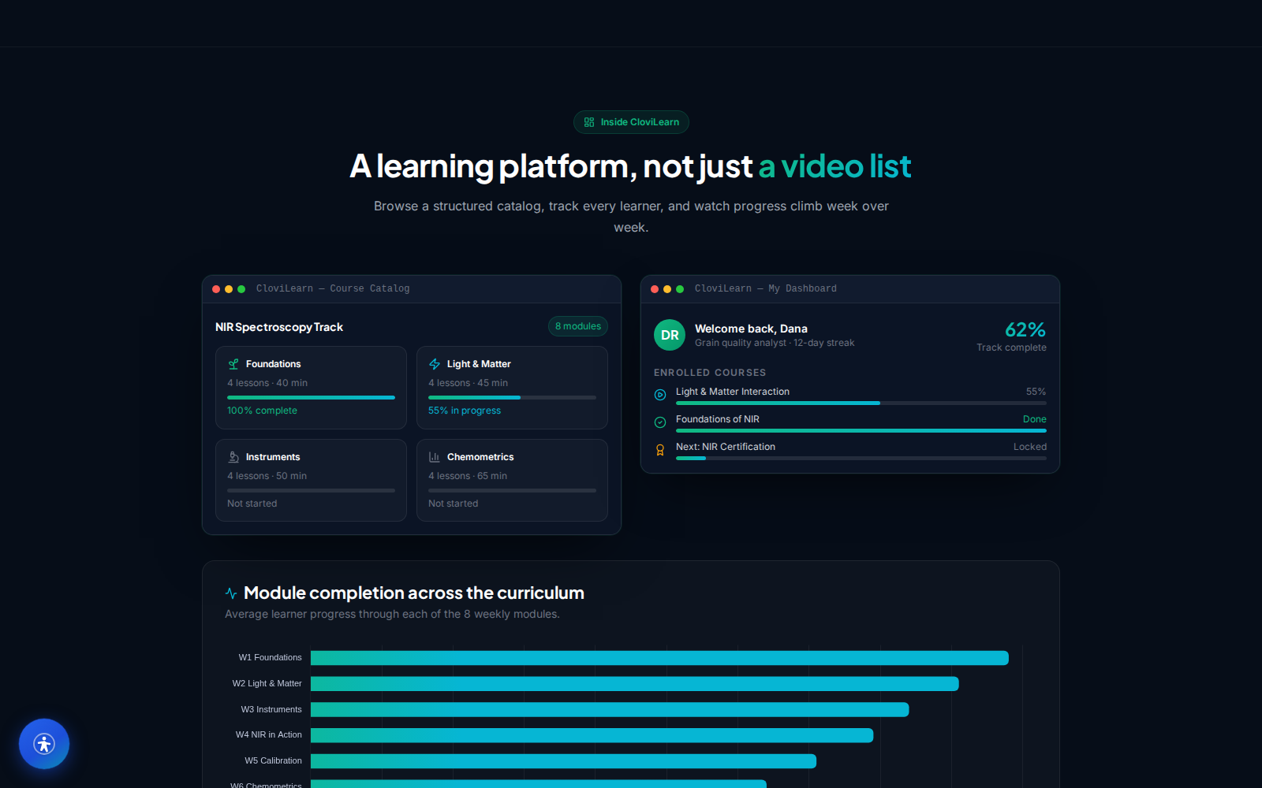This screenshot has height=788, width=1262.
Task: Click green dot in My Dashboard window
Action: coord(680,289)
